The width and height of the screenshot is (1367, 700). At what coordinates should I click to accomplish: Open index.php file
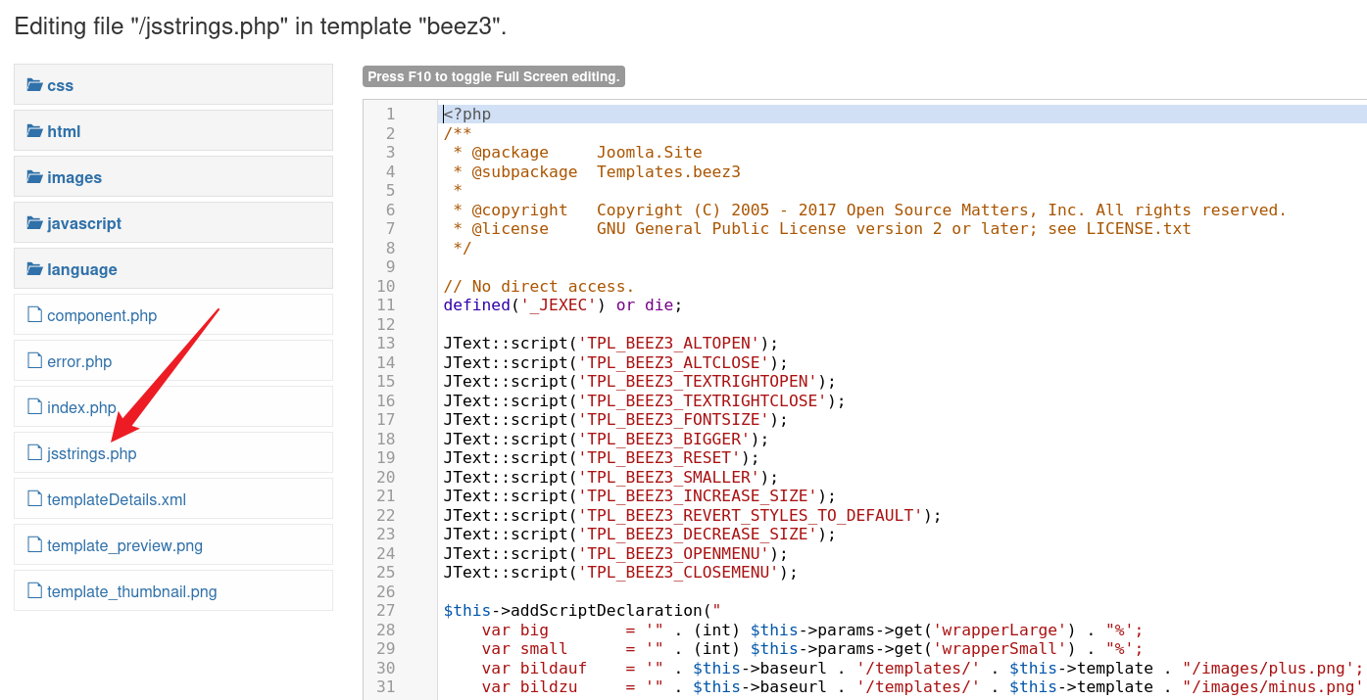pos(81,407)
